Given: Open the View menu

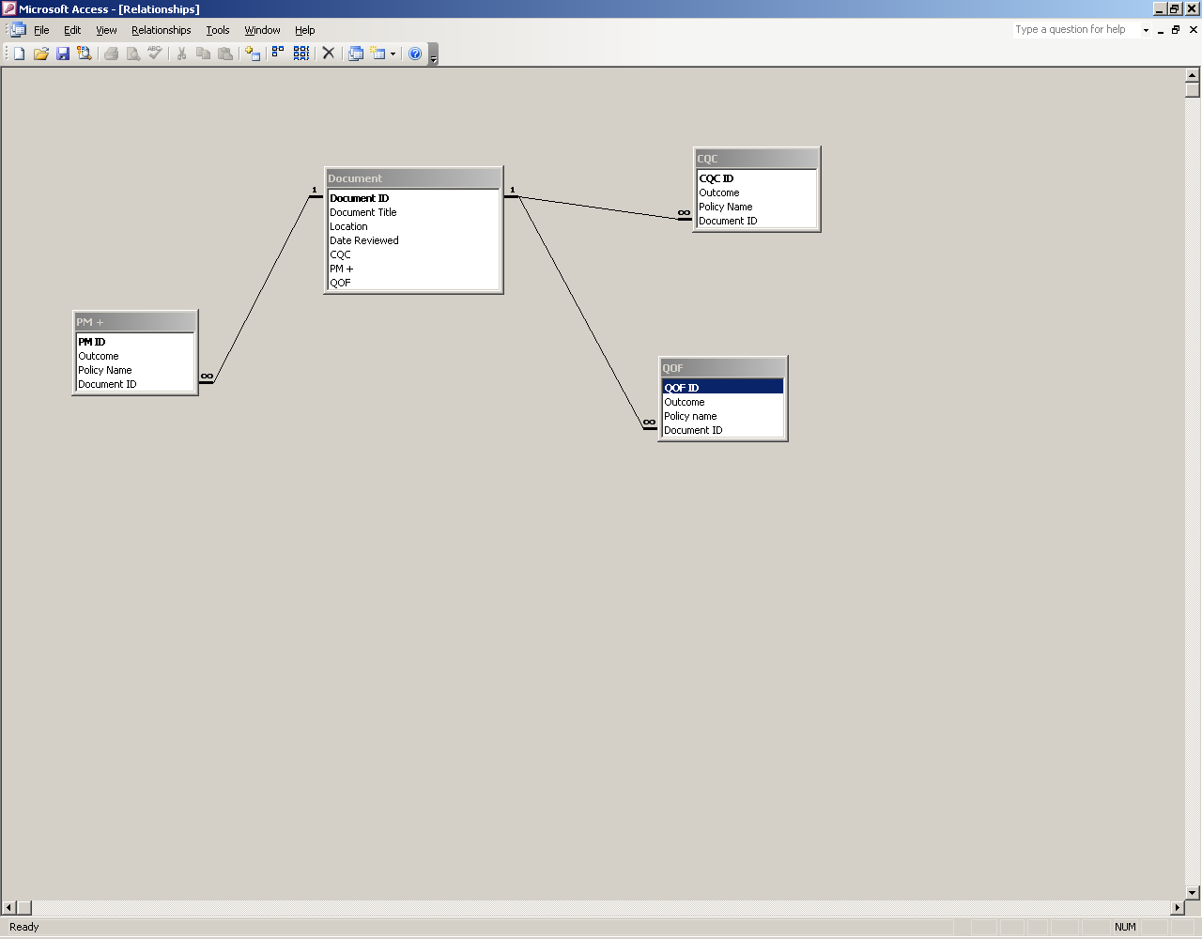Looking at the screenshot, I should coord(106,30).
